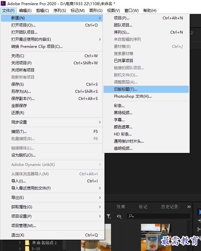The image size is (201, 251).
Task: Open the 编辑(E) menu
Action: [25, 11]
